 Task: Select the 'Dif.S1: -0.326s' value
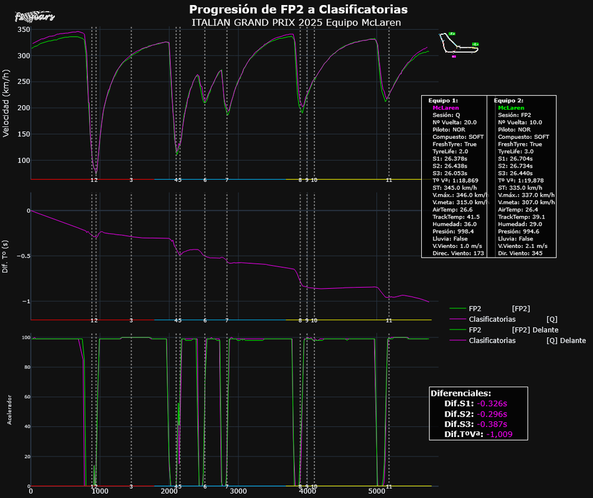coord(476,403)
